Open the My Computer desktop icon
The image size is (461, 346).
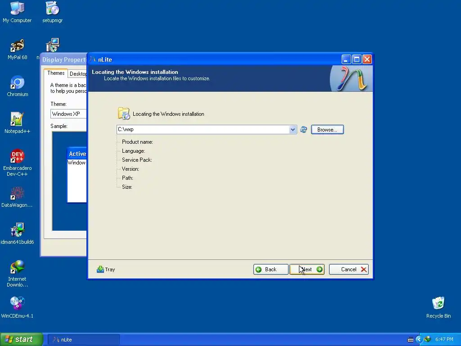point(17,12)
